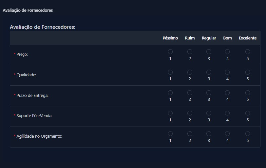Click the Prazo de Entrega row label

32,95
